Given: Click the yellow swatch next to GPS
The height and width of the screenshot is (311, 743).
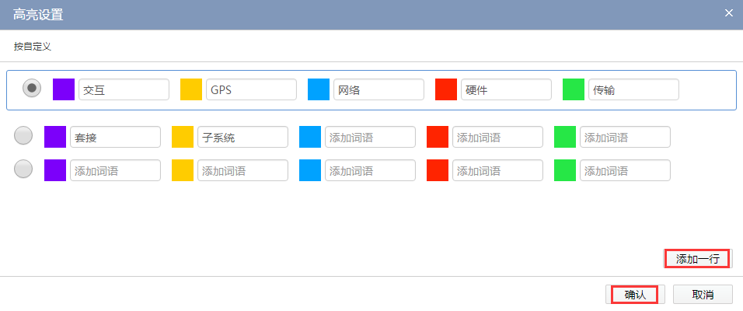Looking at the screenshot, I should coord(191,89).
